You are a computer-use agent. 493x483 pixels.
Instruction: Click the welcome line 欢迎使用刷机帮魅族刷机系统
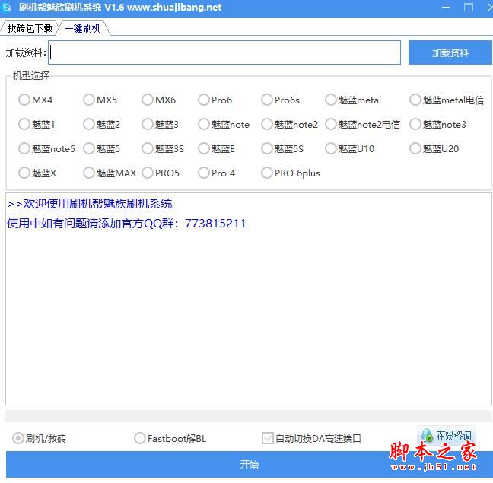click(x=98, y=204)
